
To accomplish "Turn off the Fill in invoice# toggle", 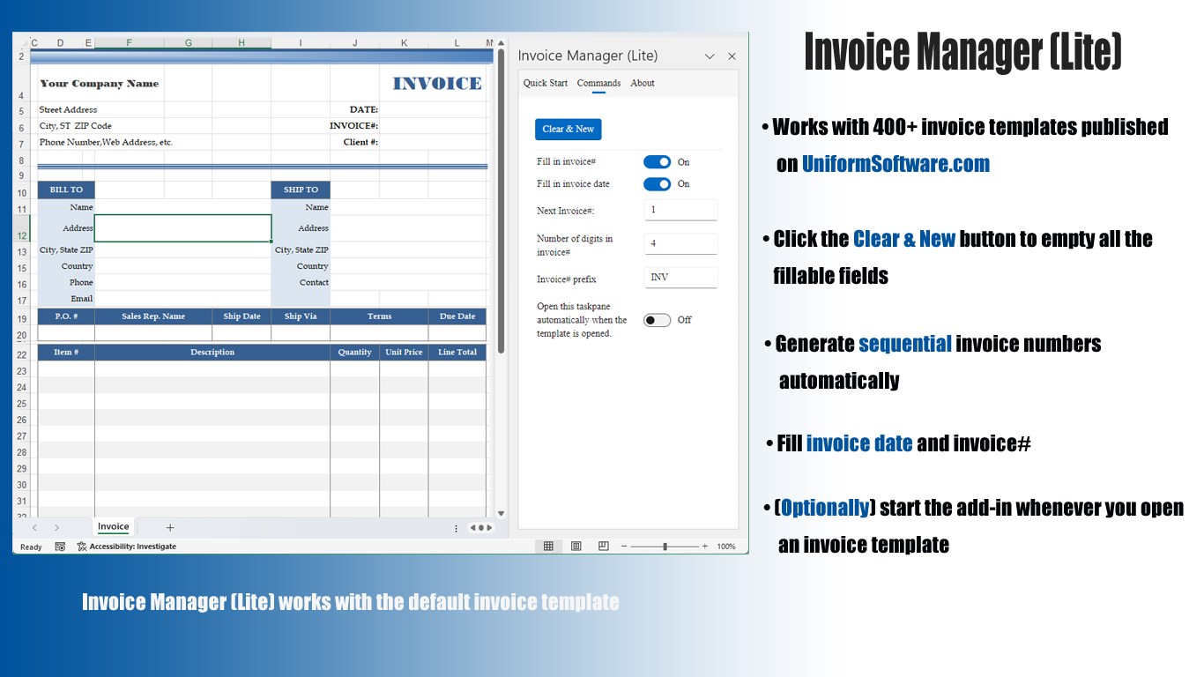I will tap(657, 162).
